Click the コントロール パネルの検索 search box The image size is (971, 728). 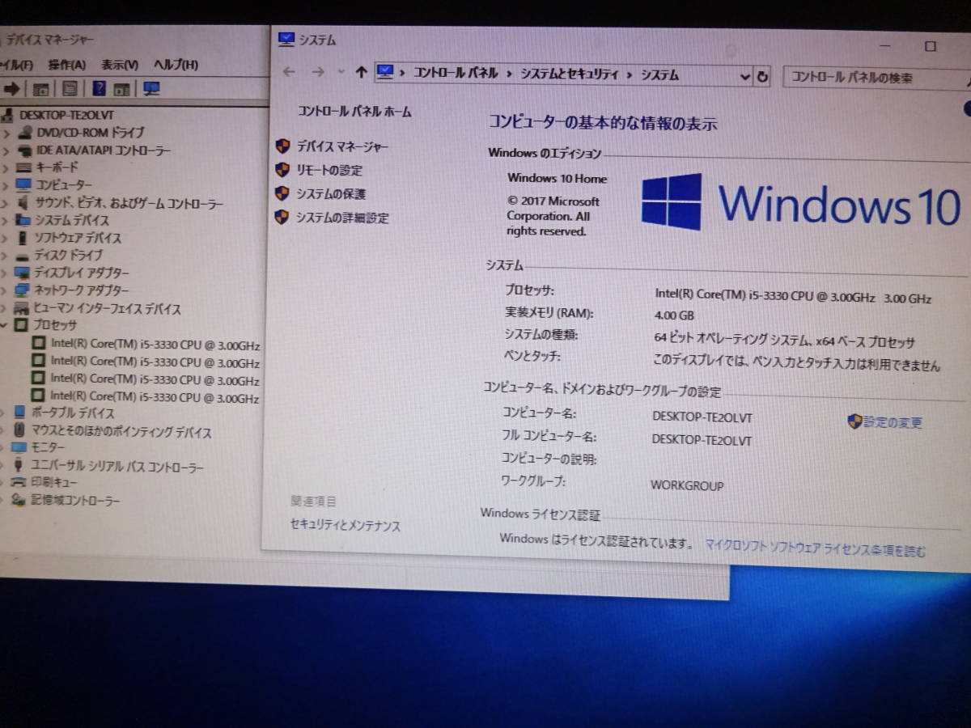[x=876, y=78]
